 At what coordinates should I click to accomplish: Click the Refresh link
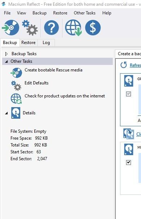(x=135, y=65)
